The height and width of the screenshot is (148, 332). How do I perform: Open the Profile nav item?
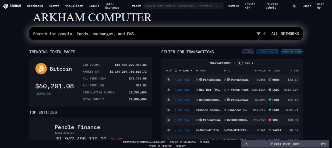click(233, 6)
